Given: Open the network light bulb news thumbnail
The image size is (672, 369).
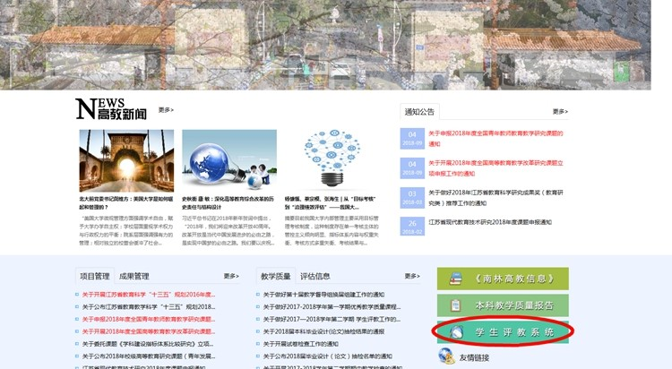Looking at the screenshot, I should pos(332,159).
